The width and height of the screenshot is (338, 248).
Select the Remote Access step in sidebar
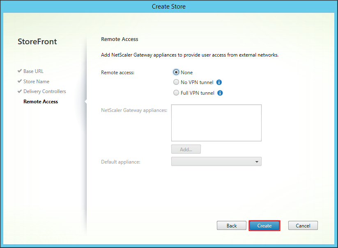click(41, 102)
